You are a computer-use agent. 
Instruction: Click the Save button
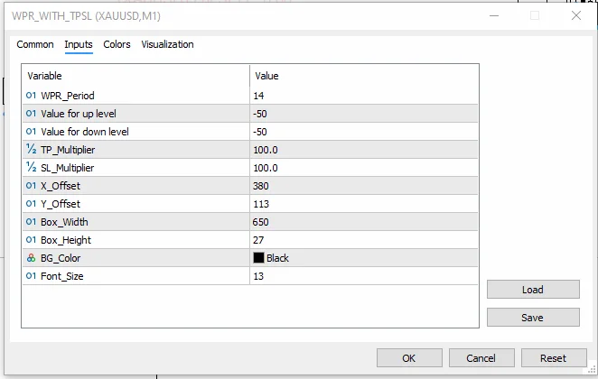click(x=533, y=318)
